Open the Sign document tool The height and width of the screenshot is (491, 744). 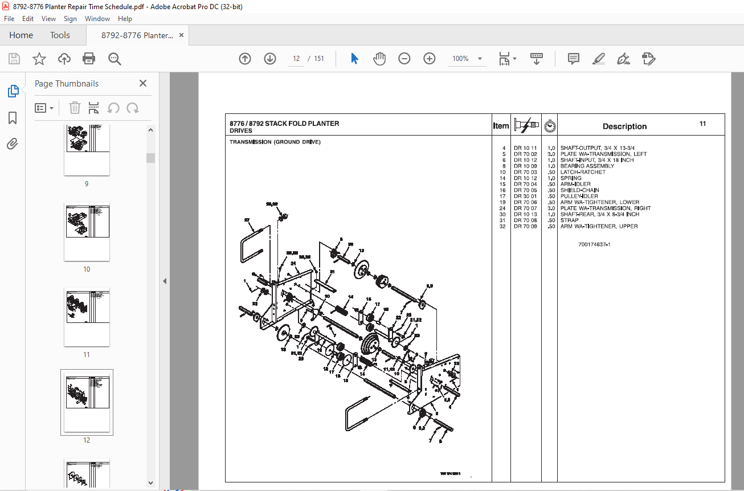tap(623, 59)
